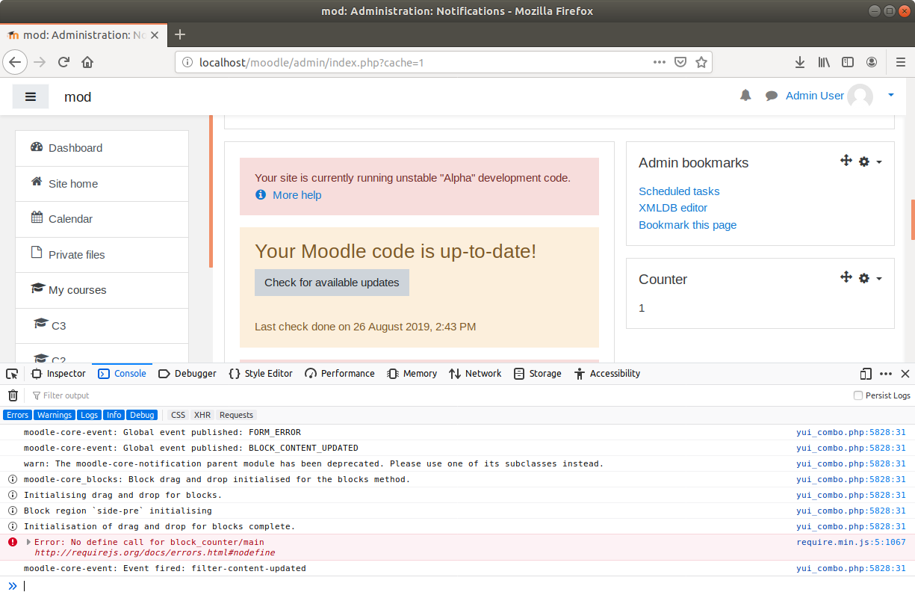Click the Check for available updates button
This screenshot has height=601, width=915.
(x=332, y=283)
